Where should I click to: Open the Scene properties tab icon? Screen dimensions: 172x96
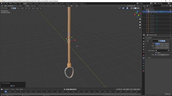point(144,49)
